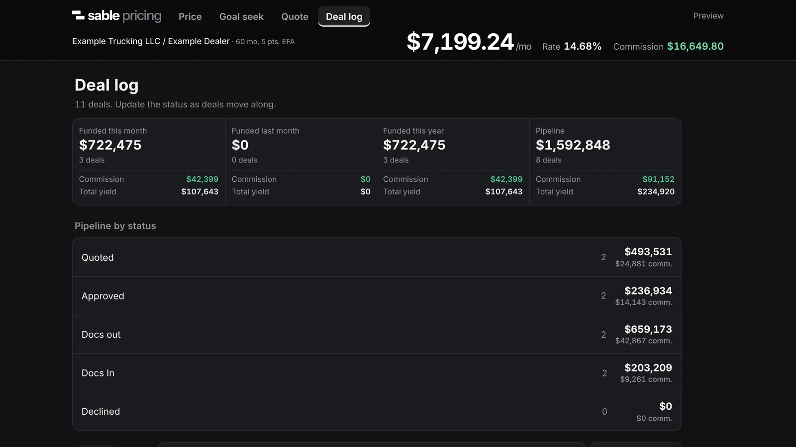Click the Funded this year label
The height and width of the screenshot is (447, 796).
coord(413,131)
